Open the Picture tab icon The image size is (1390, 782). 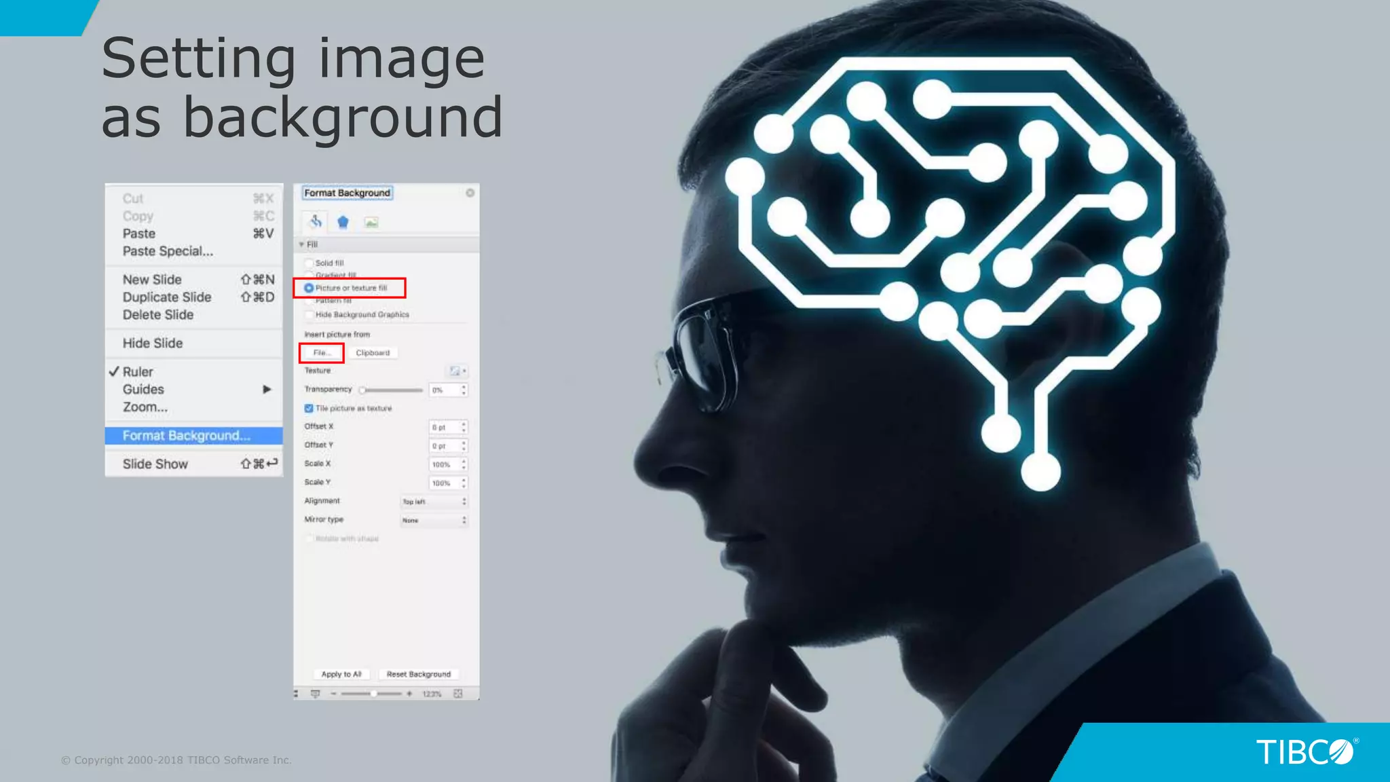(371, 222)
